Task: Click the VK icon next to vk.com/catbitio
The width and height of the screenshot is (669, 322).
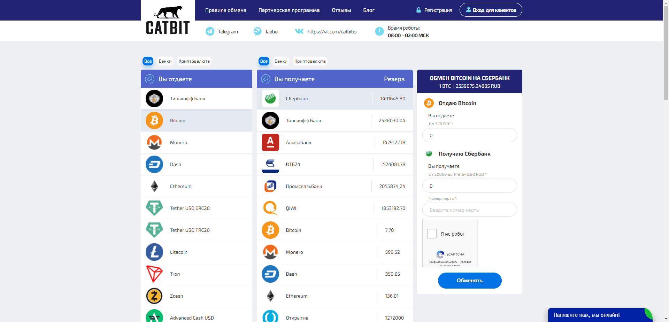Action: (x=299, y=31)
